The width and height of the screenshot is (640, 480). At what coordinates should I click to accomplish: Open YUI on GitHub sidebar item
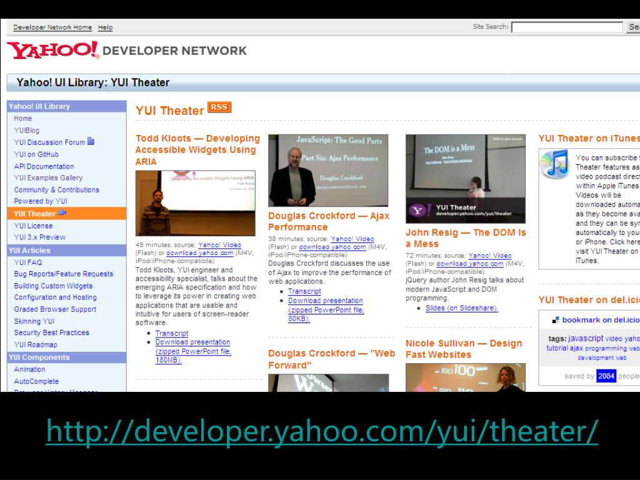[x=36, y=154]
